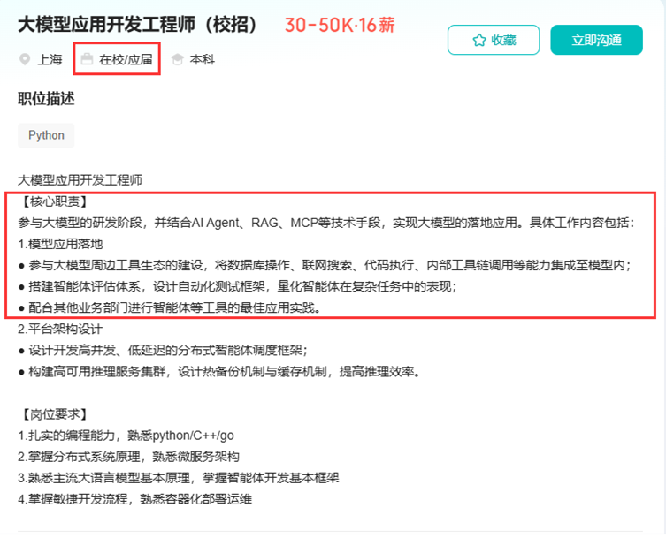Click the star icon in 收藏 button
Screen dimensions: 666x538
[478, 40]
